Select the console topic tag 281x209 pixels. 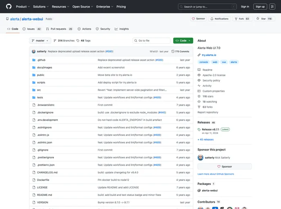(203, 62)
